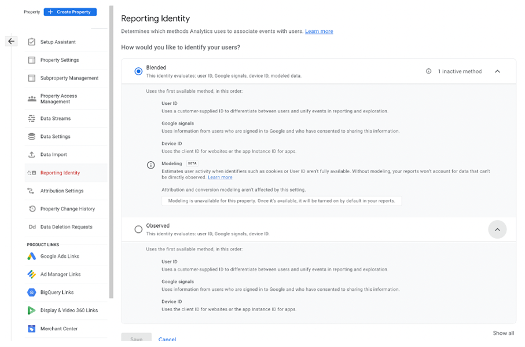The width and height of the screenshot is (525, 347).
Task: Collapse the Observed section chevron
Action: pyautogui.click(x=497, y=229)
